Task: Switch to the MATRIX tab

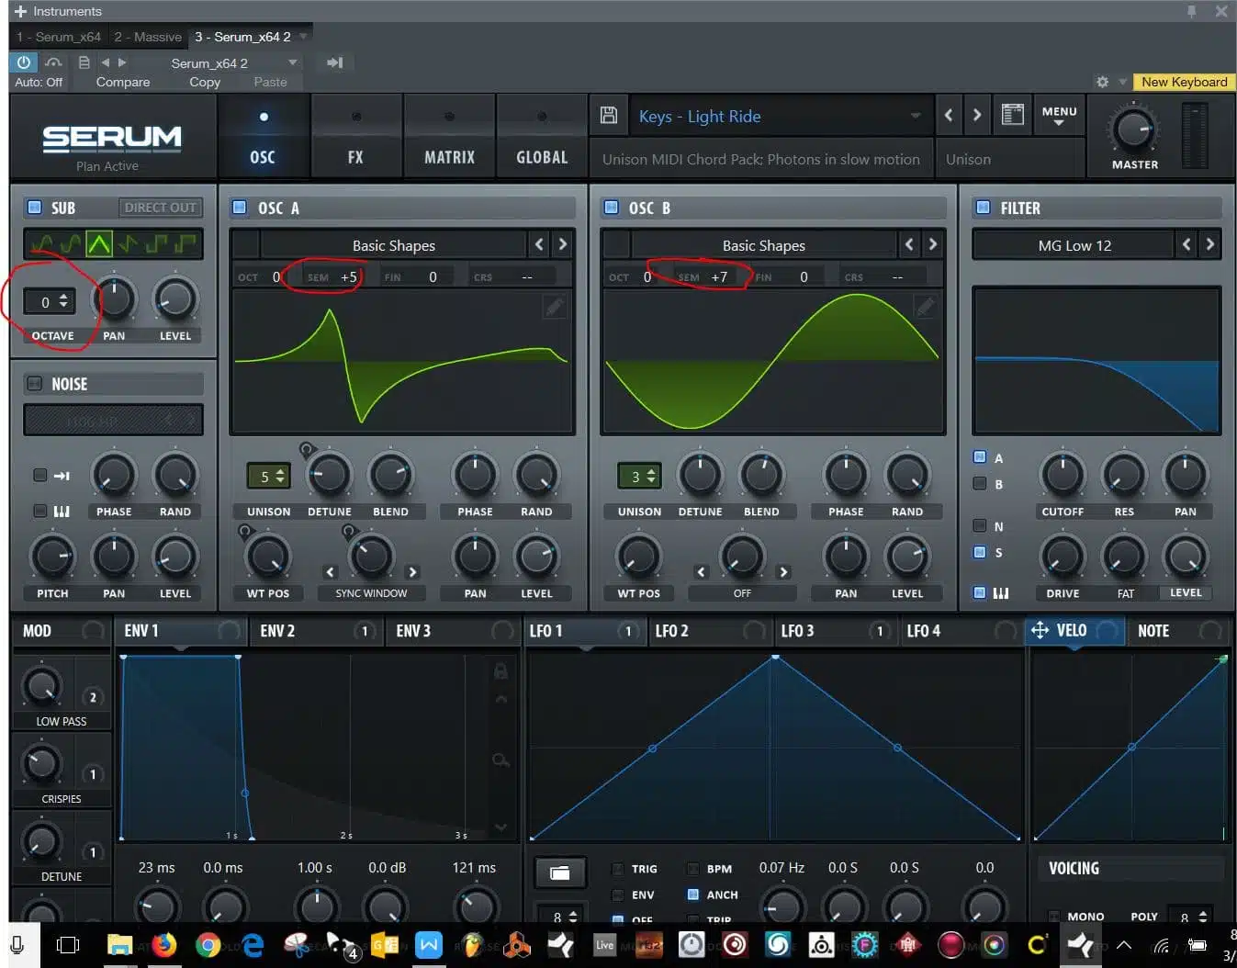Action: click(449, 136)
